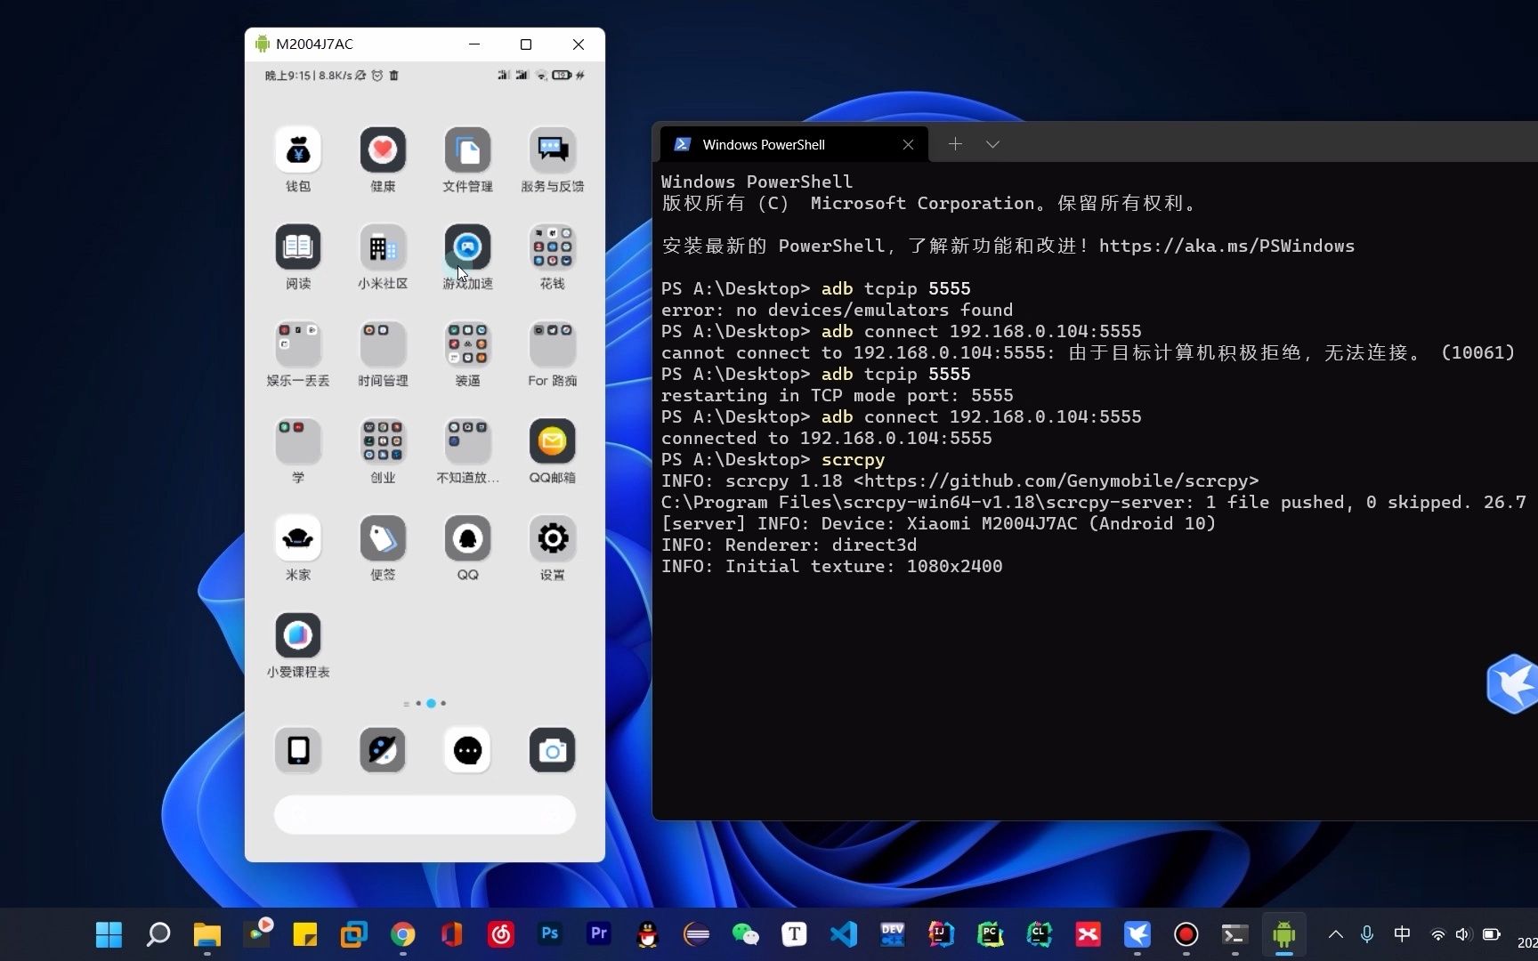Switch the 中 input method indicator

[x=1402, y=934]
